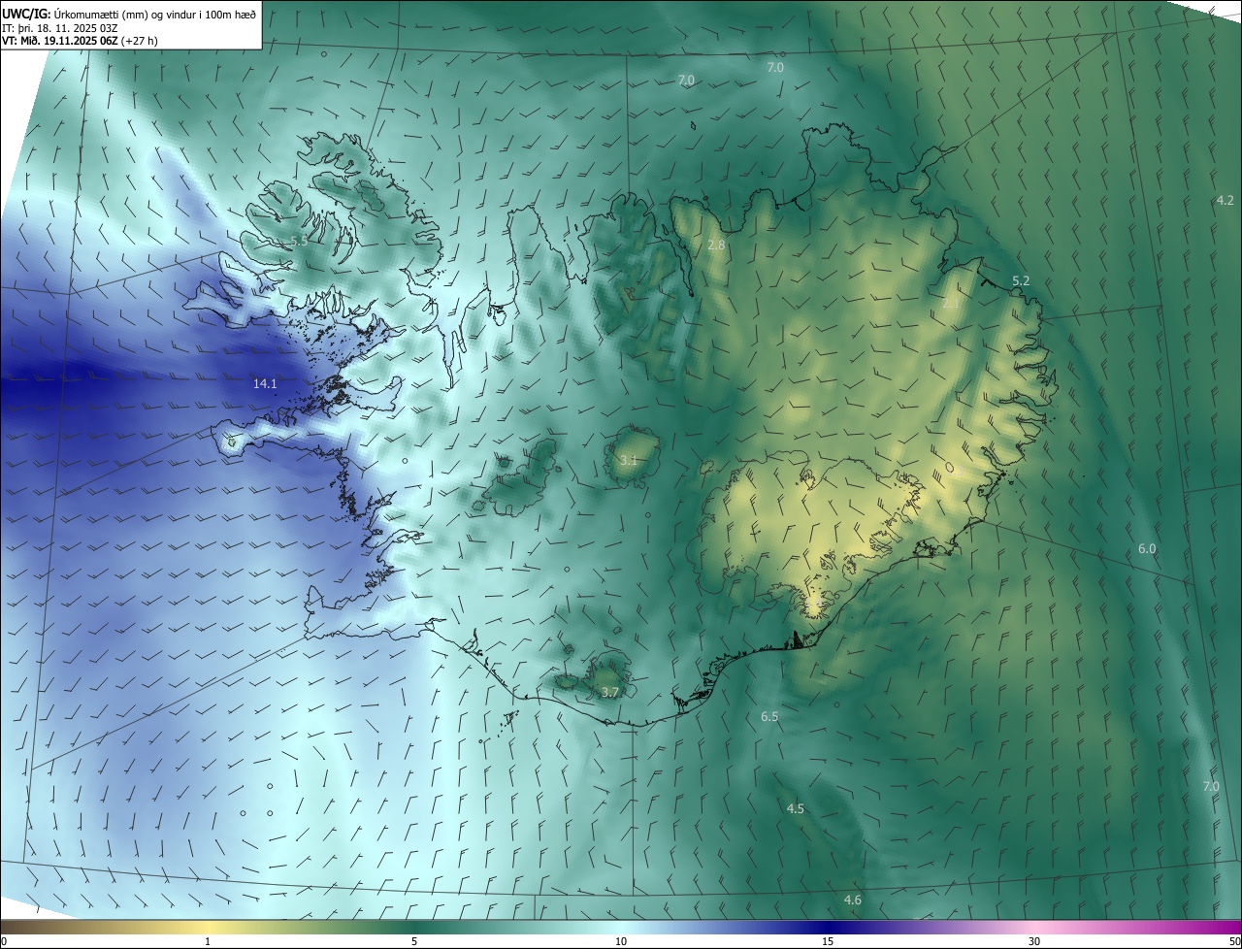The width and height of the screenshot is (1242, 949).
Task: Click the '5' tick on the color scale
Action: pyautogui.click(x=414, y=942)
